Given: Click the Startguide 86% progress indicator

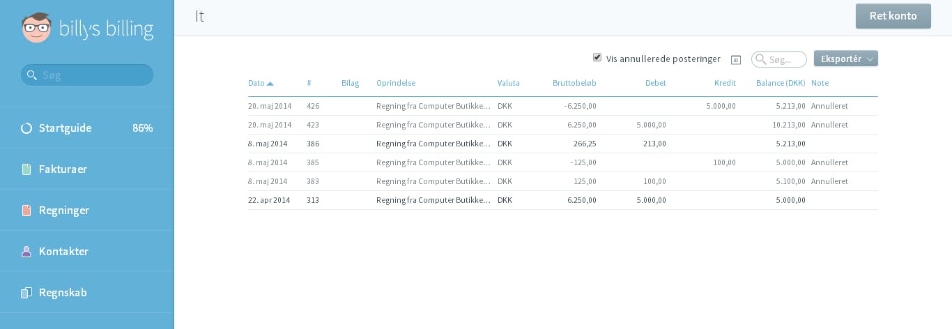Looking at the screenshot, I should point(142,128).
